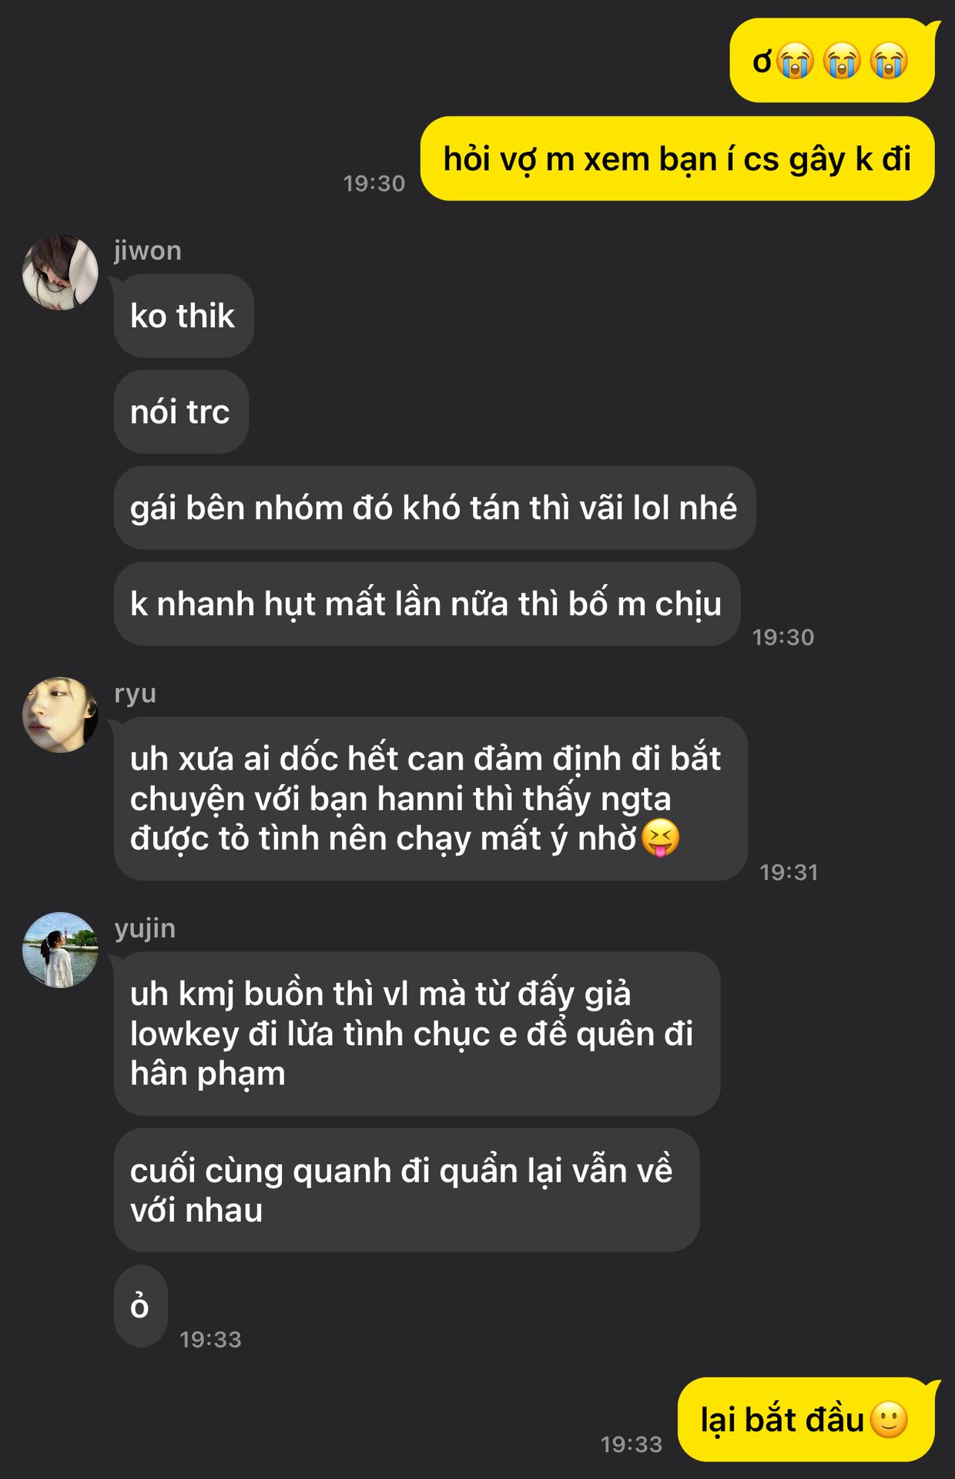955x1479 pixels.
Task: Click last crying emoji in top bubble
Action: 889,61
